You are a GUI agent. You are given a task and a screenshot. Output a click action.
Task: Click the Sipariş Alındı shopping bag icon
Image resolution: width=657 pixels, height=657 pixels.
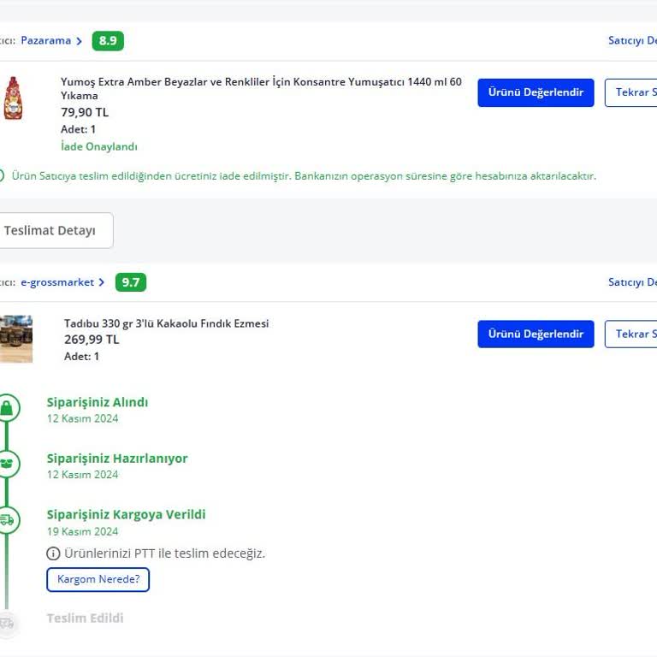coord(7,408)
